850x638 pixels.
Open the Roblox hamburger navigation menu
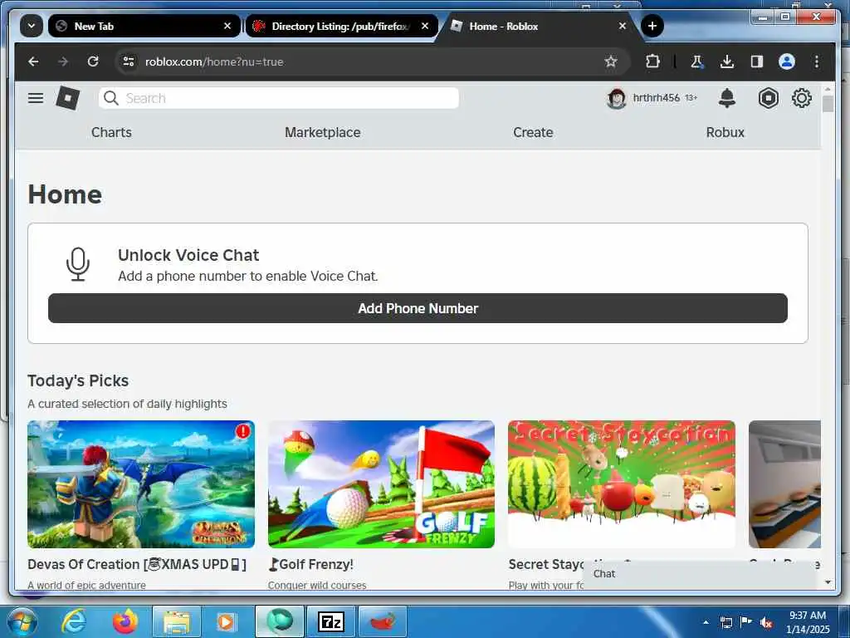[x=36, y=98]
